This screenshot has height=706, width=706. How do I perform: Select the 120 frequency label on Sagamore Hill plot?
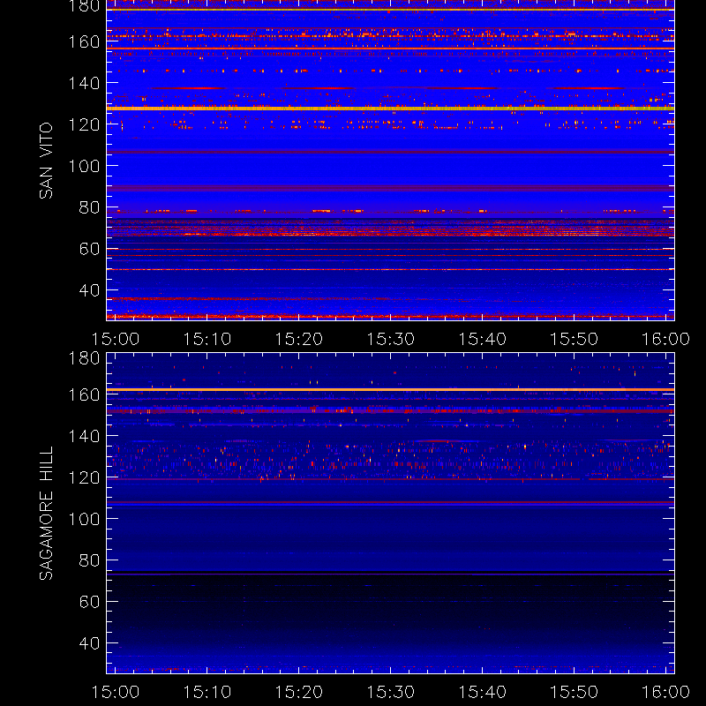[x=84, y=477]
